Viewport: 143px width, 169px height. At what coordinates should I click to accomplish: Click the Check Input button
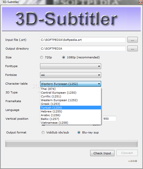click(x=102, y=153)
